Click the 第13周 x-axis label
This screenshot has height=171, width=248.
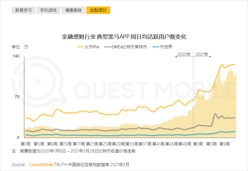(x=65, y=144)
